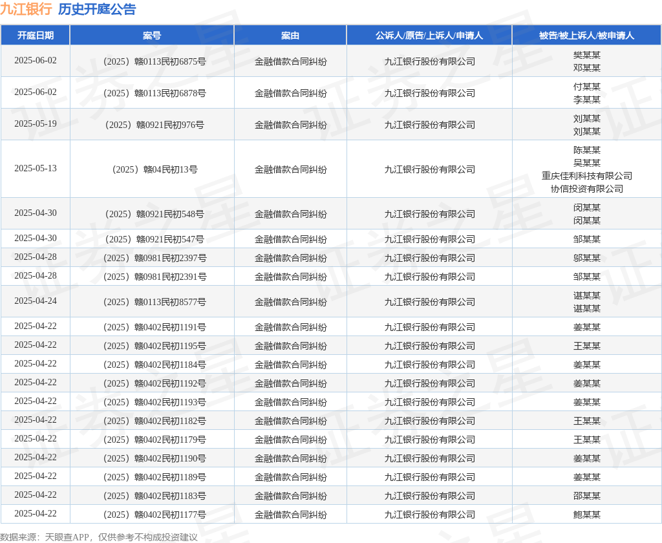Click 金融借款合同纠纷 in the 赣04民初13号 row
The height and width of the screenshot is (543, 662).
(x=290, y=170)
